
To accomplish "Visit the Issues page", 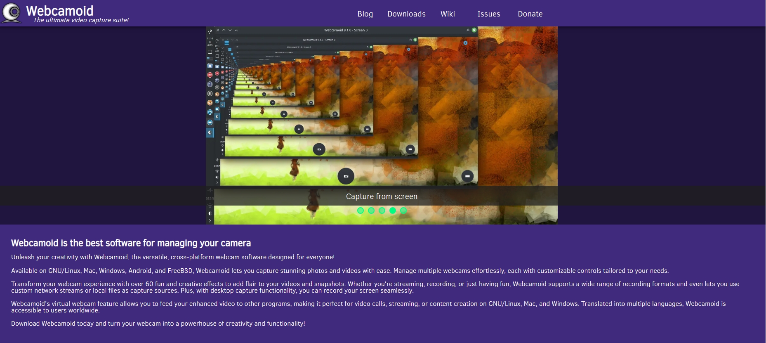I will pyautogui.click(x=489, y=14).
